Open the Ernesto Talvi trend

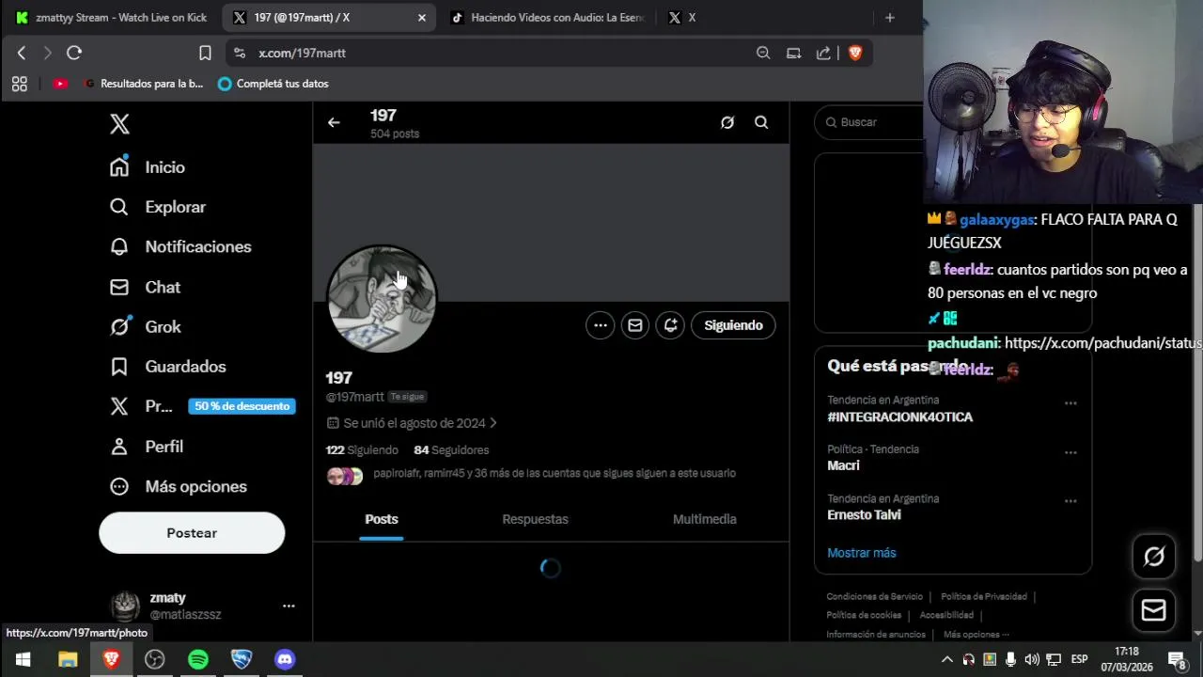coord(864,515)
